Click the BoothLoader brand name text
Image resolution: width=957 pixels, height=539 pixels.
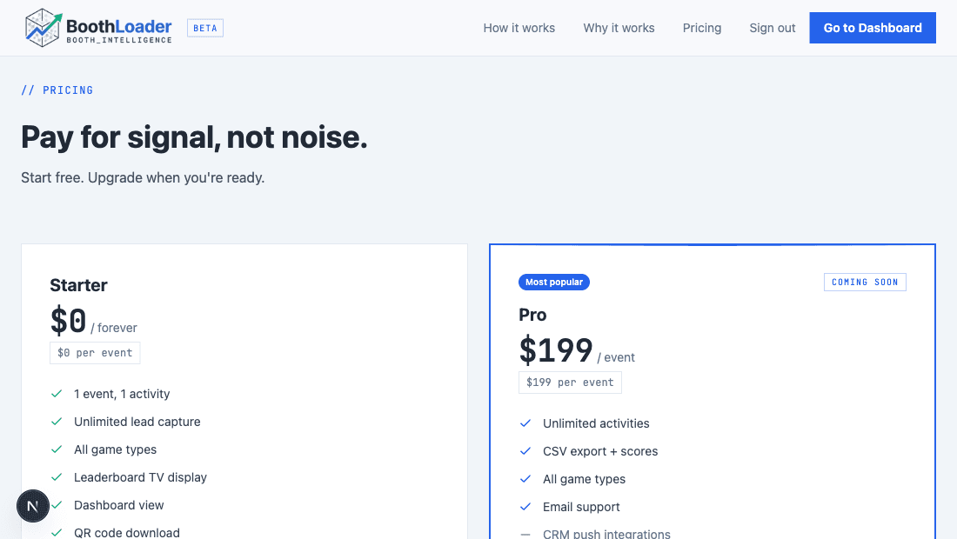tap(119, 27)
